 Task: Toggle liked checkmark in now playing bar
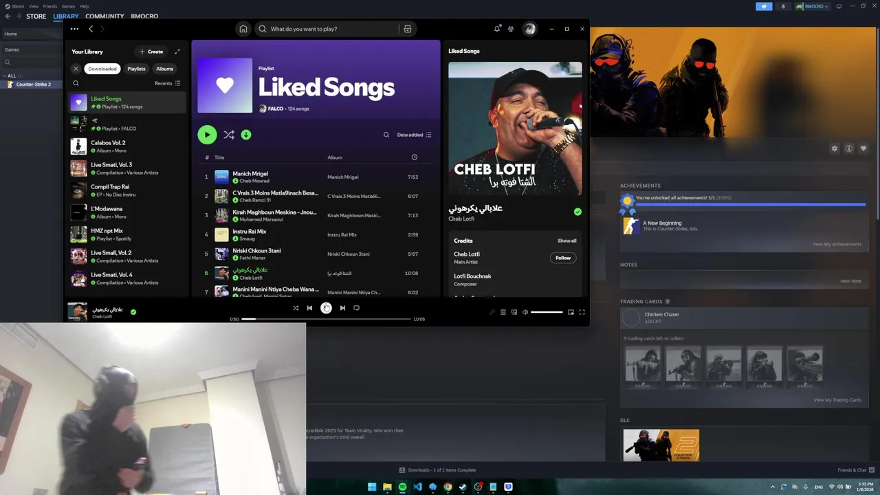133,311
